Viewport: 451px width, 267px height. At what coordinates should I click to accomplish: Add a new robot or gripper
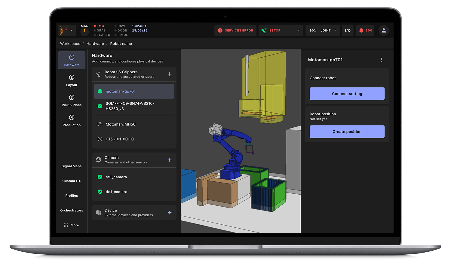pyautogui.click(x=170, y=74)
